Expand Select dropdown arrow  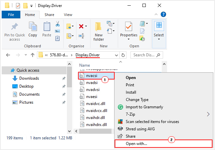coord(159,39)
